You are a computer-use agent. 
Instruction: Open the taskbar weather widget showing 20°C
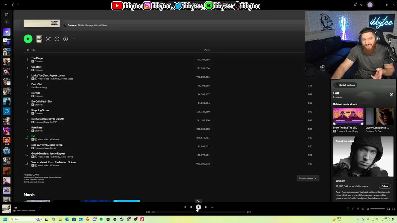point(337,219)
